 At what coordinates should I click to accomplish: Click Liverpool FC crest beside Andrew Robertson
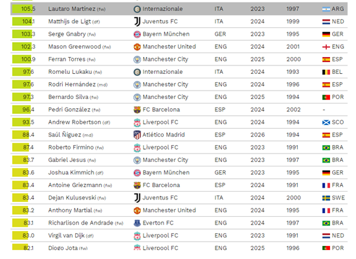tap(137, 122)
